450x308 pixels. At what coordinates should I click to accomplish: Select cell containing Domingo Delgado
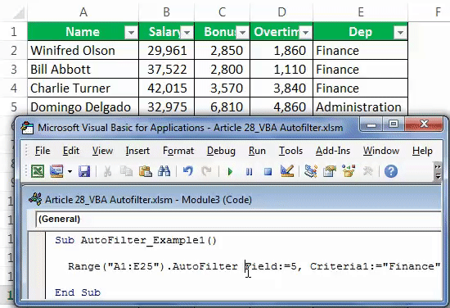coord(83,106)
